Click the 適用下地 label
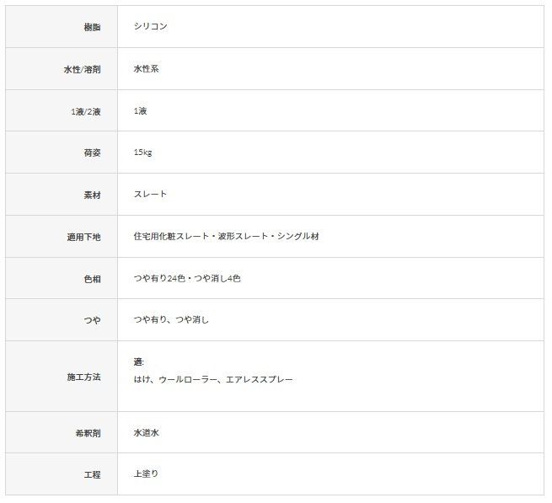This screenshot has width=552, height=503. click(83, 237)
